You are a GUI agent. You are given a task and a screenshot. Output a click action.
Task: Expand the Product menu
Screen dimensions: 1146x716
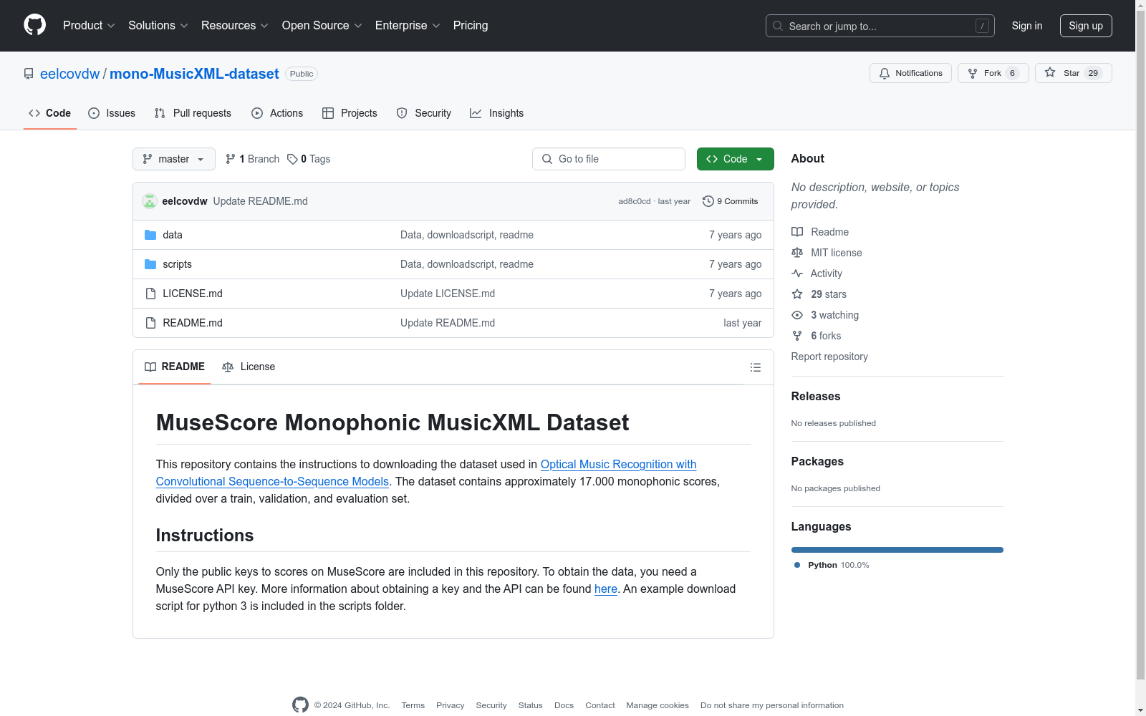[x=89, y=26]
